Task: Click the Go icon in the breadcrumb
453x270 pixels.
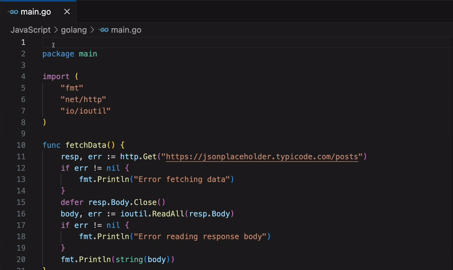Action: click(x=104, y=29)
